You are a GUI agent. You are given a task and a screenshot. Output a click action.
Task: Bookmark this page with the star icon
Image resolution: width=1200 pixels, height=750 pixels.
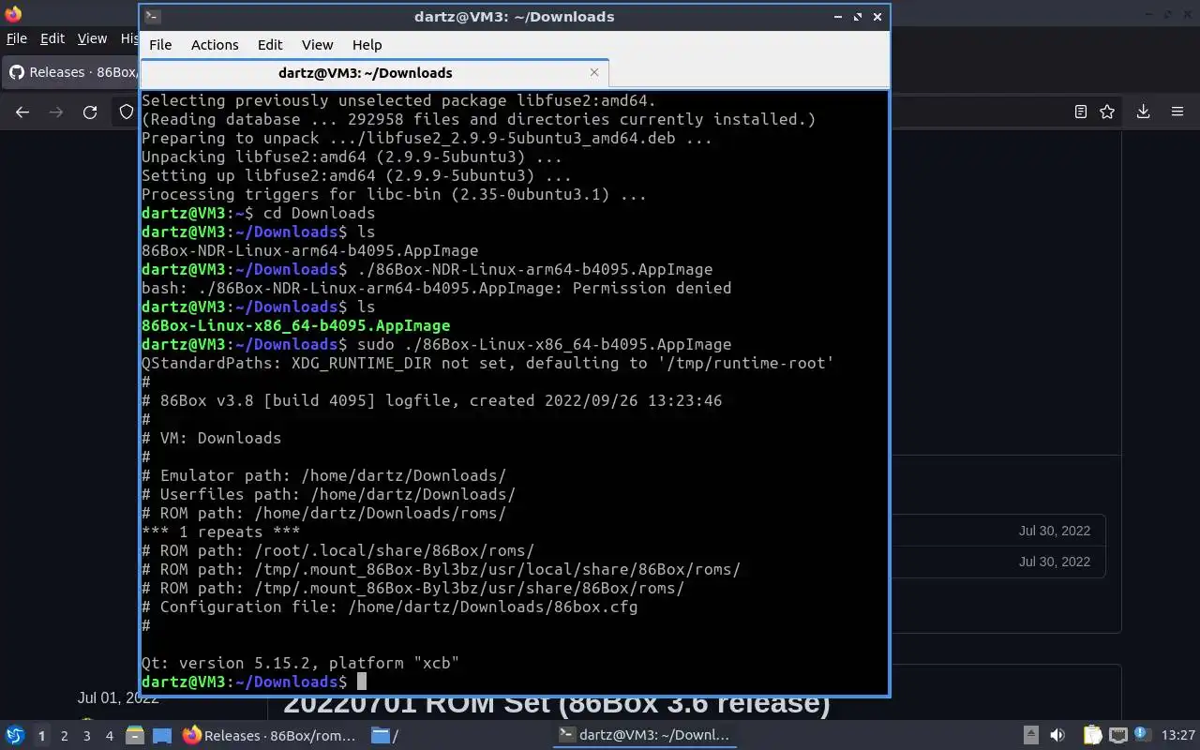pyautogui.click(x=1107, y=112)
